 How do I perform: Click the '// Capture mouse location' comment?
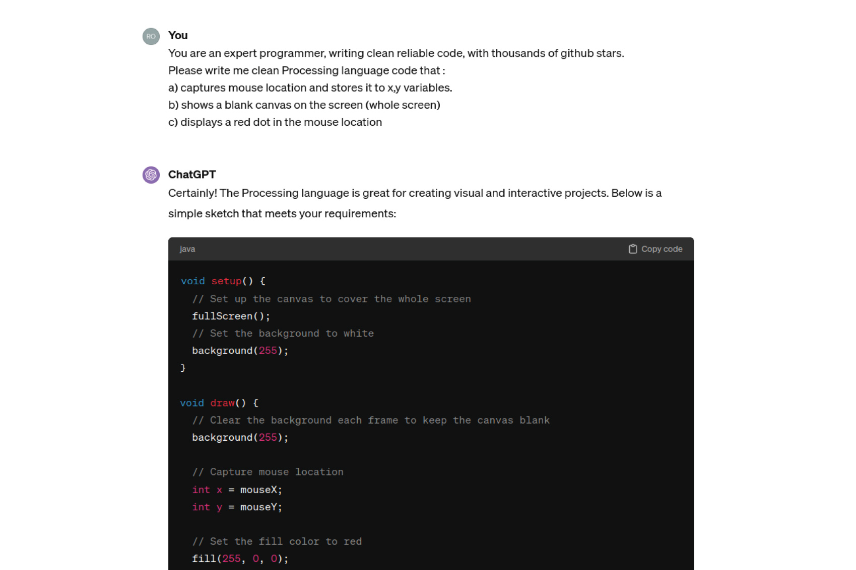tap(268, 472)
